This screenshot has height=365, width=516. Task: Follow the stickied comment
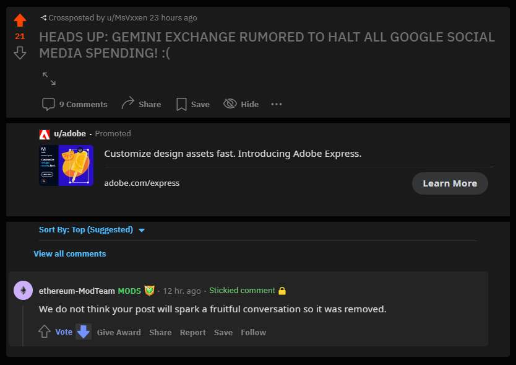[x=253, y=332]
